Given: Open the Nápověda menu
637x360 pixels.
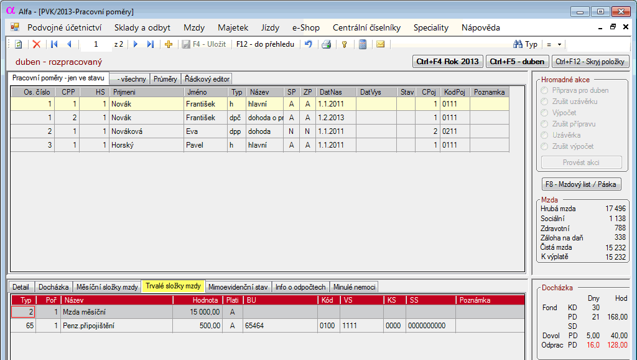Looking at the screenshot, I should 481,27.
